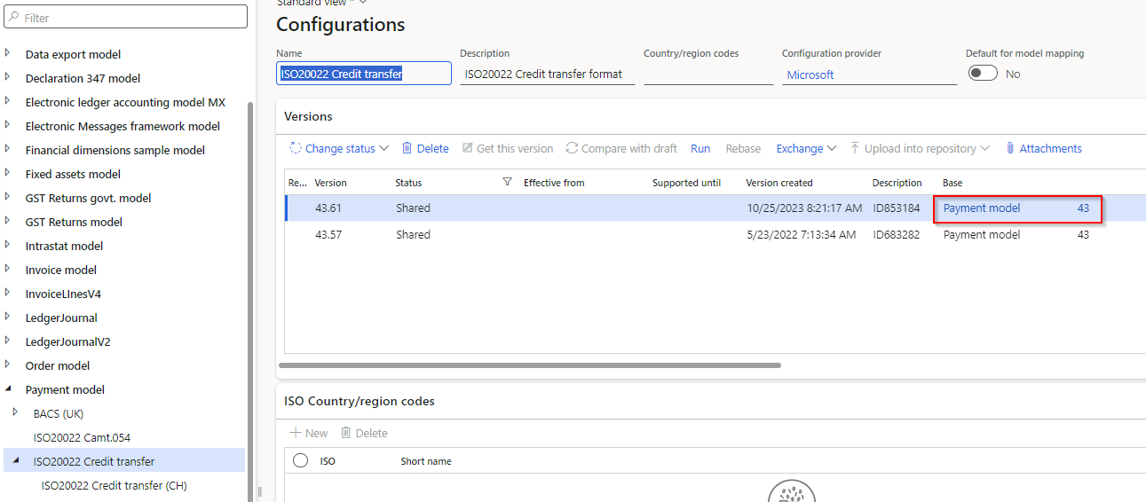Screen dimensions: 1146x502
Task: Click Rebase in the Versions toolbar
Action: pos(743,148)
